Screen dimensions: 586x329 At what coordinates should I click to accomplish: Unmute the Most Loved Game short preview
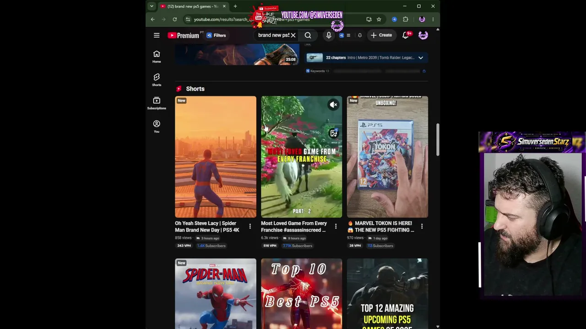coord(334,105)
